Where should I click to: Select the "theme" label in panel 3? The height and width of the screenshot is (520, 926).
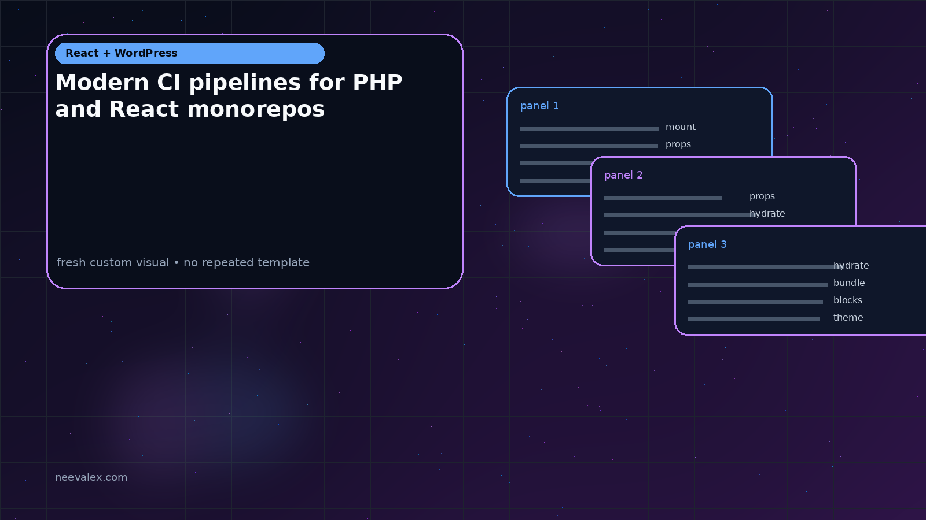point(848,318)
